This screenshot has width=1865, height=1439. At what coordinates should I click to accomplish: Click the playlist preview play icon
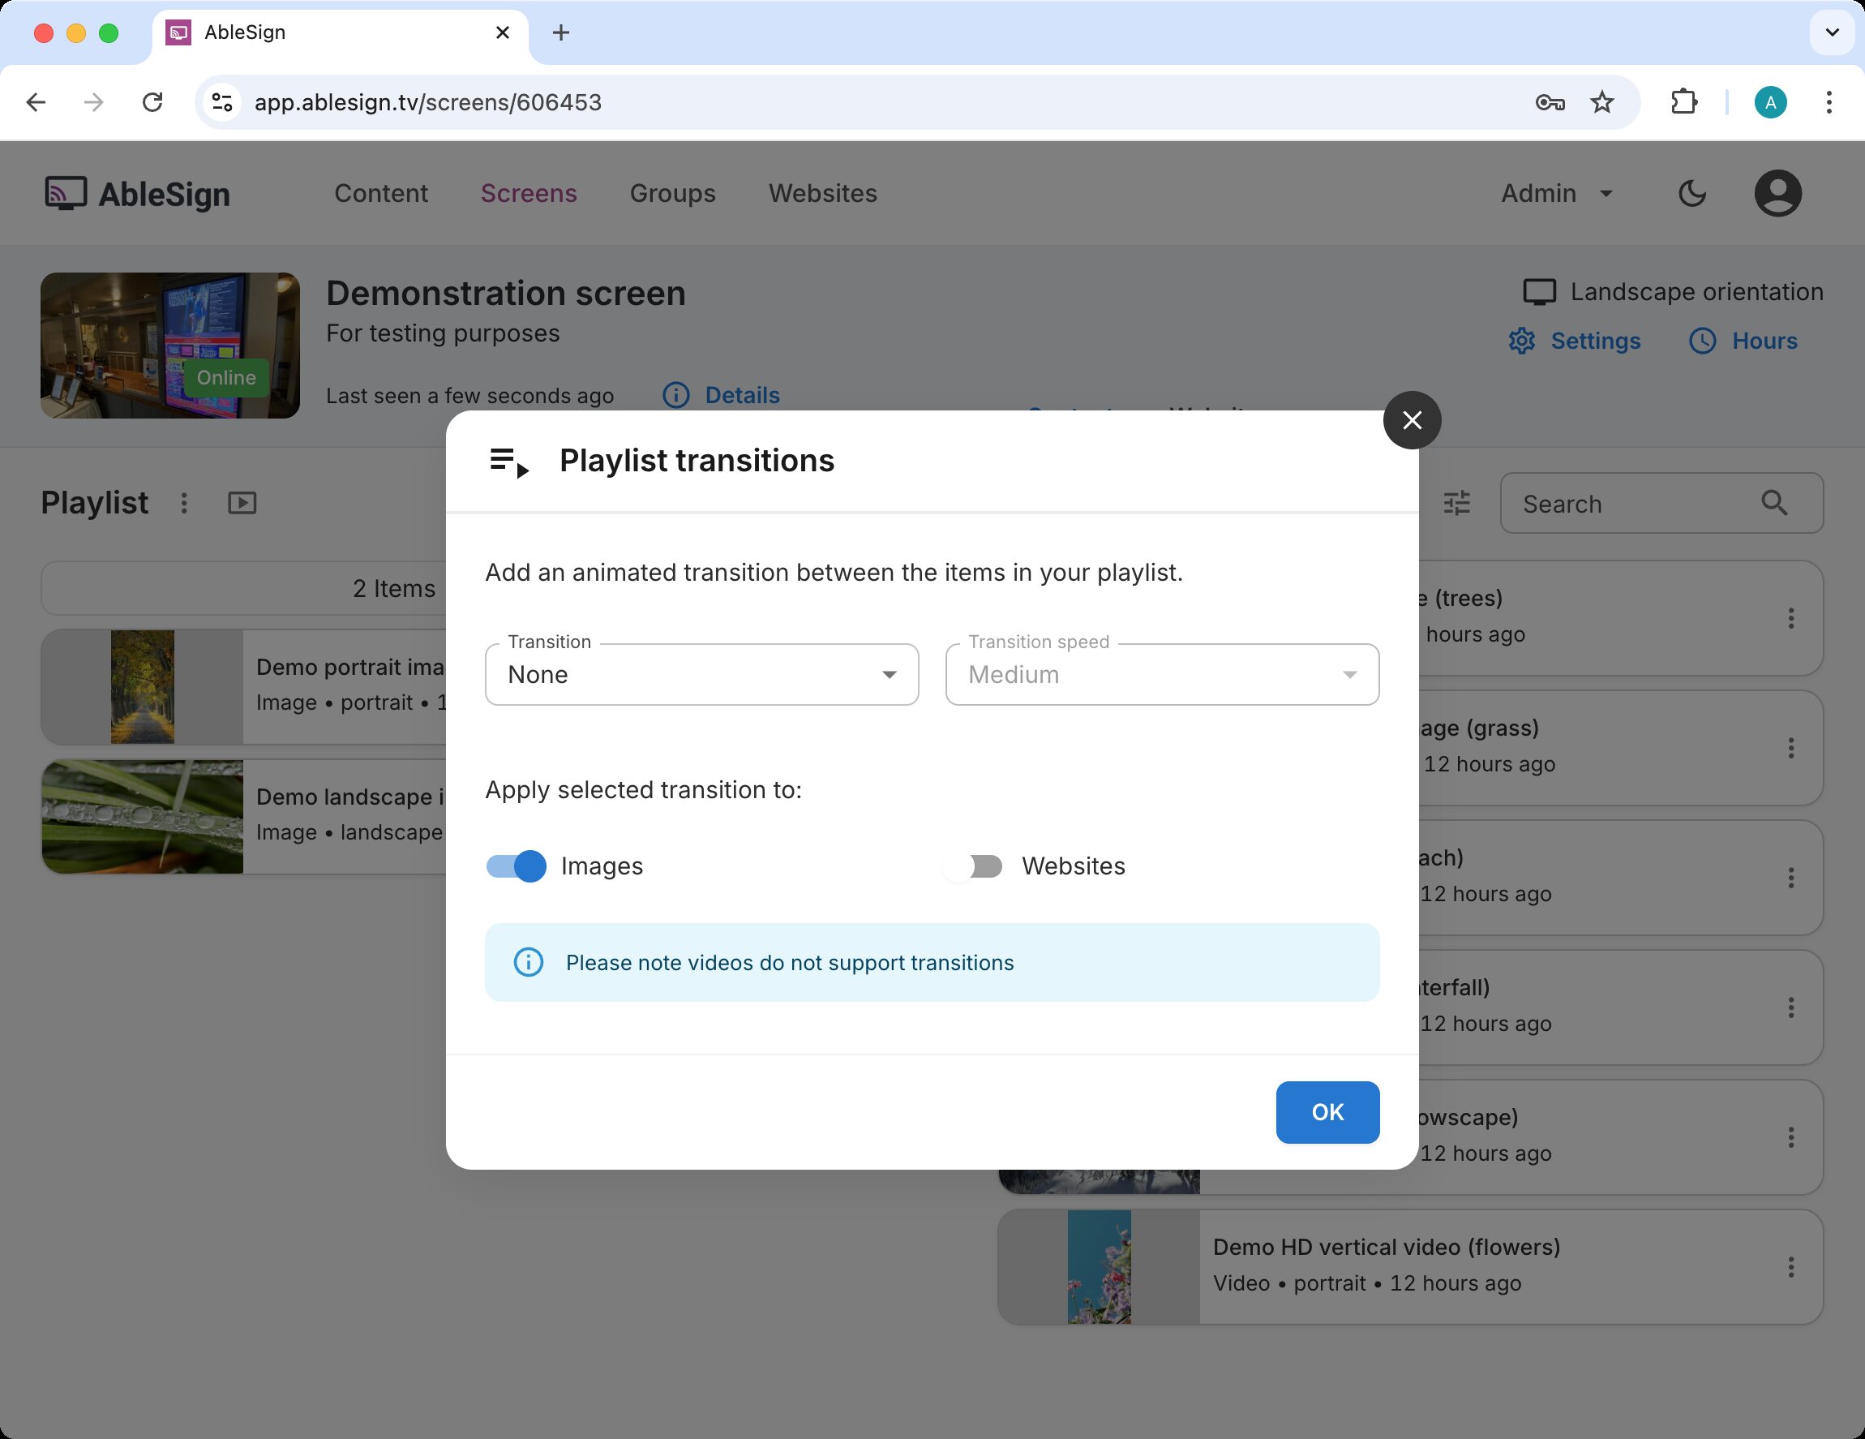pos(242,502)
